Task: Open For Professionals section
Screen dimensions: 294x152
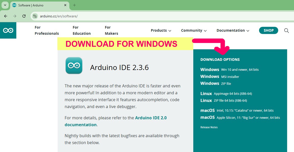Action: click(x=47, y=30)
